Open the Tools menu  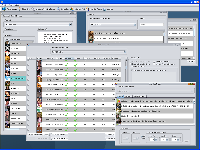[11, 5]
